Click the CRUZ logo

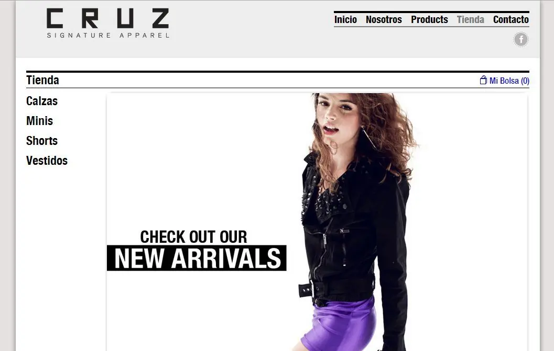click(x=108, y=23)
